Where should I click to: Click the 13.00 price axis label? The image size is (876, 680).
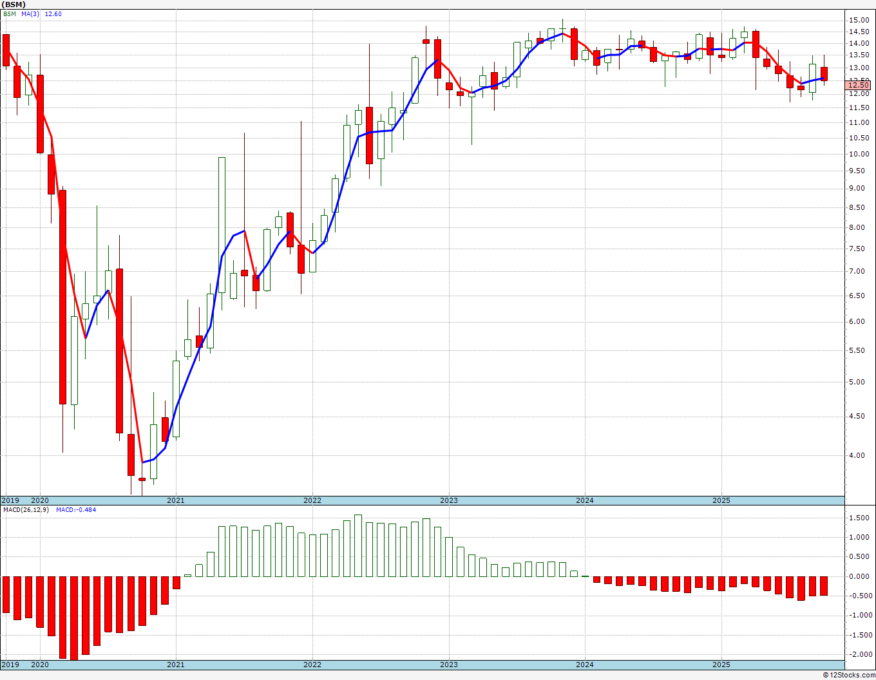click(x=859, y=68)
